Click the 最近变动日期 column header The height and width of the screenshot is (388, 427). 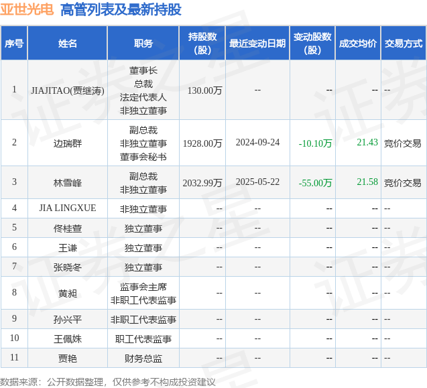coord(257,44)
